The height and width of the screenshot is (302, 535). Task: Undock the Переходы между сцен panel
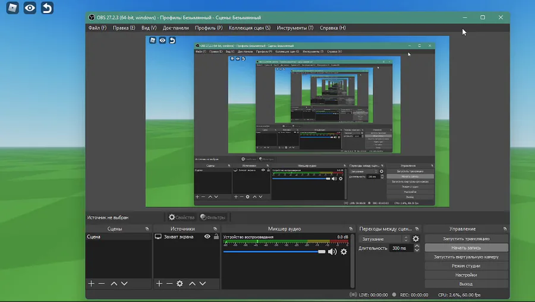pos(417,229)
